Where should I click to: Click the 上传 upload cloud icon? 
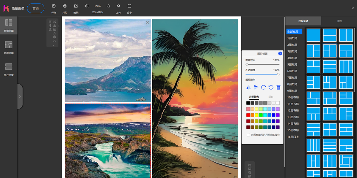(x=118, y=6)
